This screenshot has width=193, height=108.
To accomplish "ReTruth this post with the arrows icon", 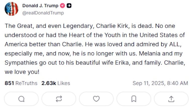I will (x=59, y=99).
